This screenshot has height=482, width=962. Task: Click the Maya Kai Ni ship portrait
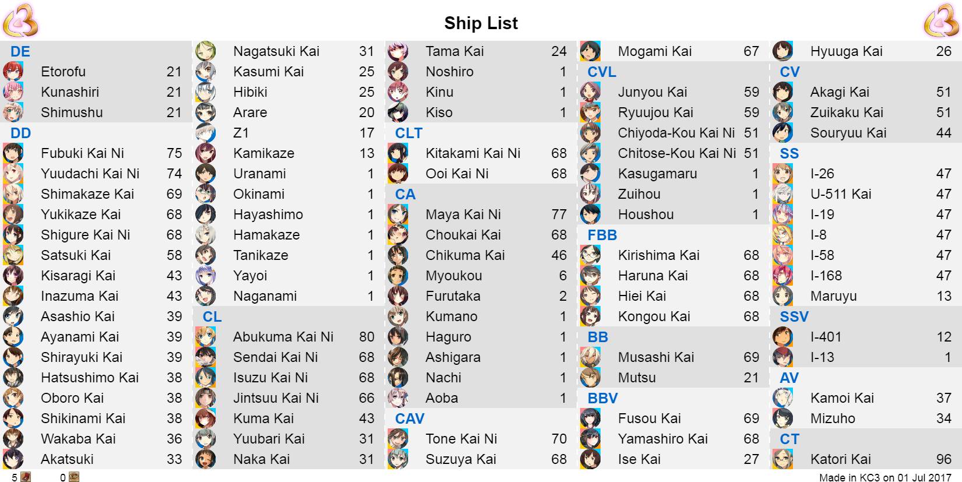pyautogui.click(x=398, y=214)
